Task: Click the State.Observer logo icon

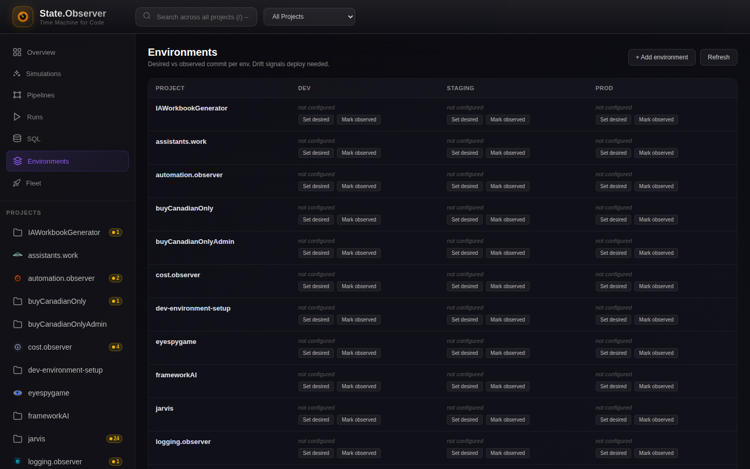Action: [x=23, y=17]
